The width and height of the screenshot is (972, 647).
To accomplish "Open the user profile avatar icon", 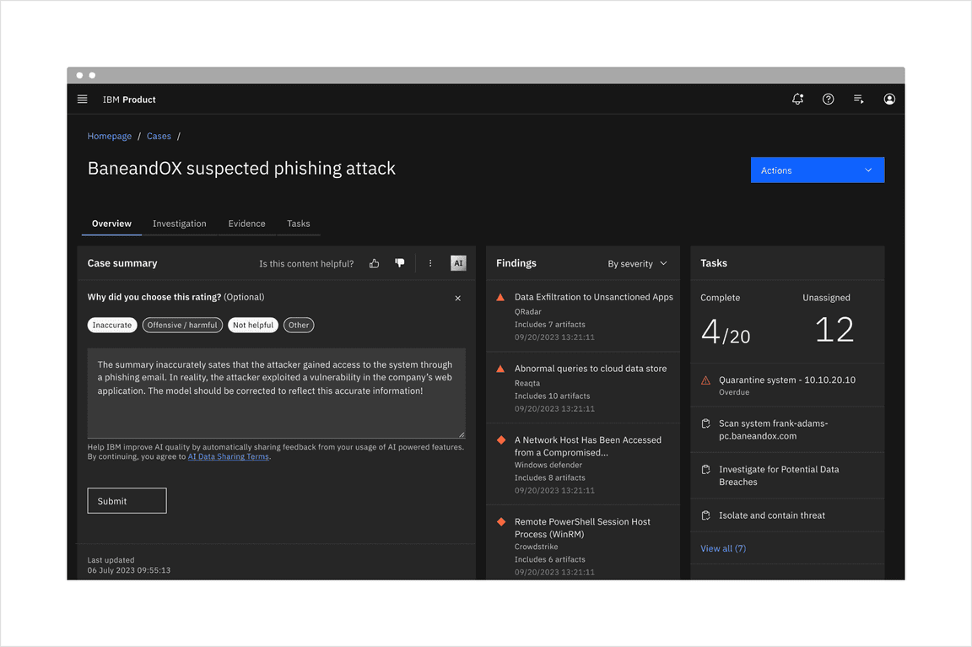I will coord(889,100).
